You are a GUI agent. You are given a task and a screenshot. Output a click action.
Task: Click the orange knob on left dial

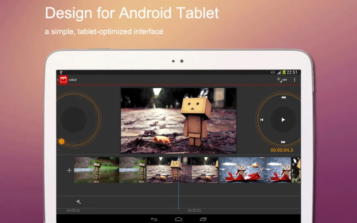point(62,141)
